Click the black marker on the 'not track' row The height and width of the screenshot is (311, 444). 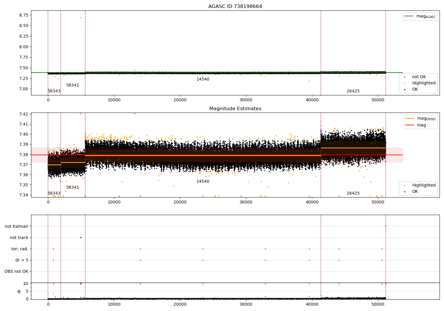coord(81,238)
